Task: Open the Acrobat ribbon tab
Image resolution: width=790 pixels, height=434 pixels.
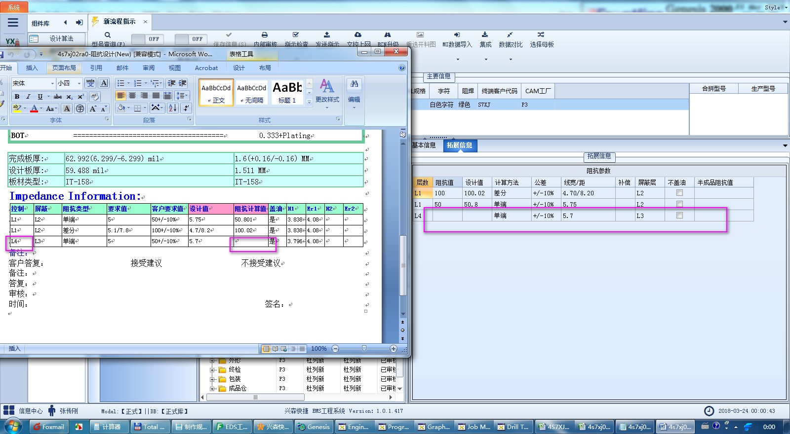Action: click(206, 68)
